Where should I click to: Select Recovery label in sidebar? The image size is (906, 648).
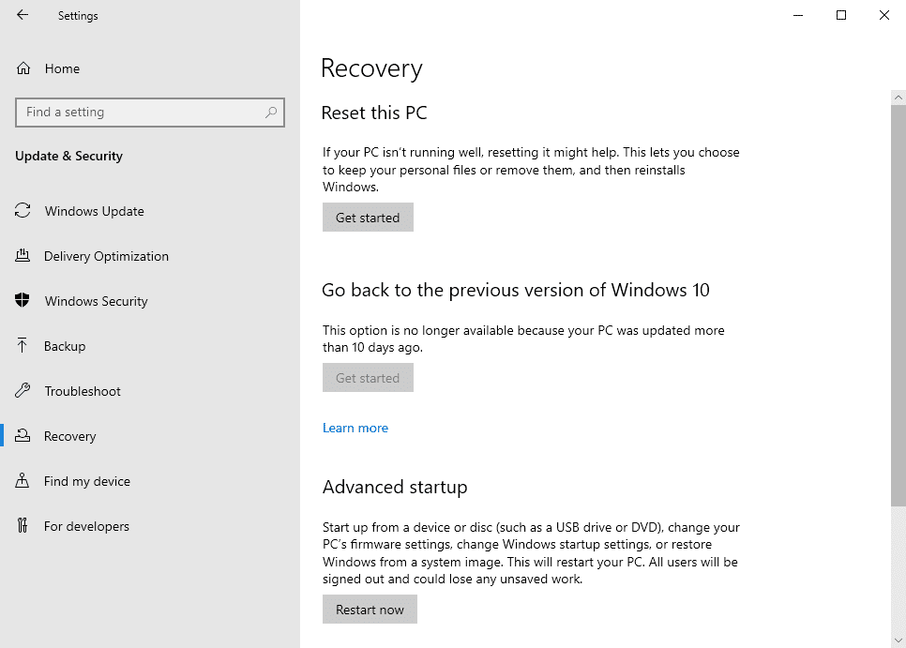point(70,437)
